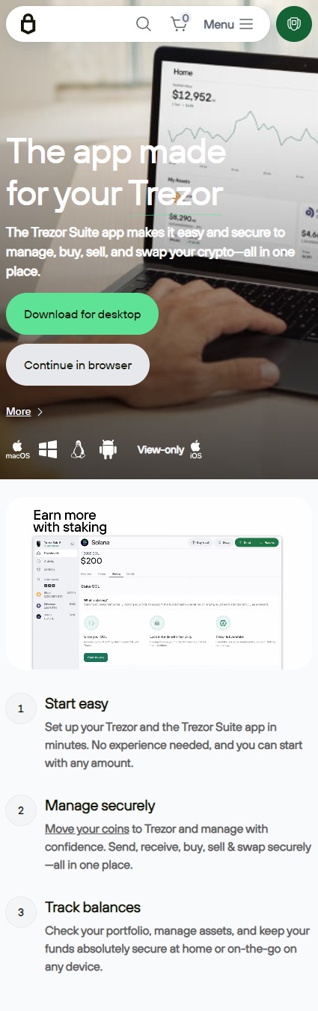Select the macOS Apple icon
Image resolution: width=318 pixels, height=1011 pixels.
18,449
